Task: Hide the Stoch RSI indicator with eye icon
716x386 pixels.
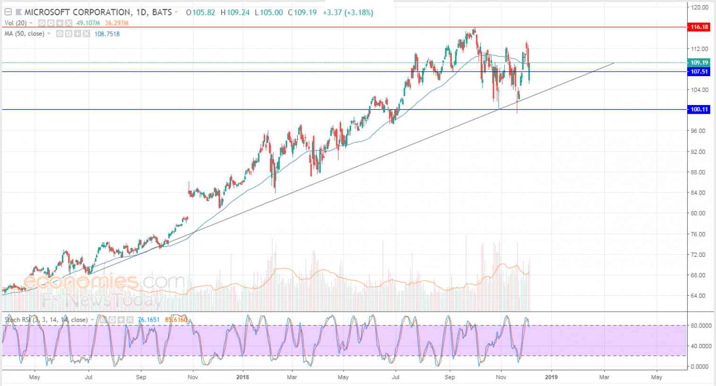Action: [x=103, y=320]
